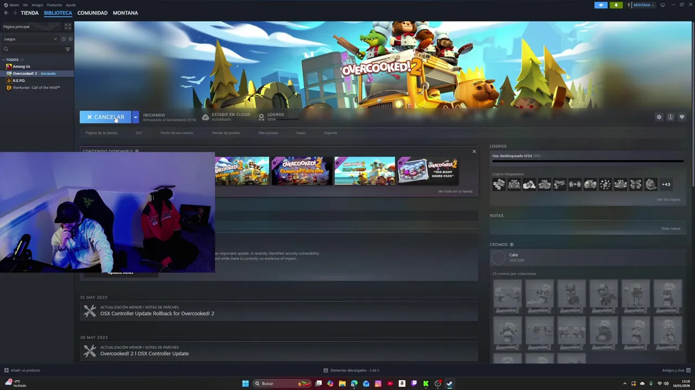The image size is (695, 390).
Task: Open the Cromos help question mark
Action: (511, 245)
